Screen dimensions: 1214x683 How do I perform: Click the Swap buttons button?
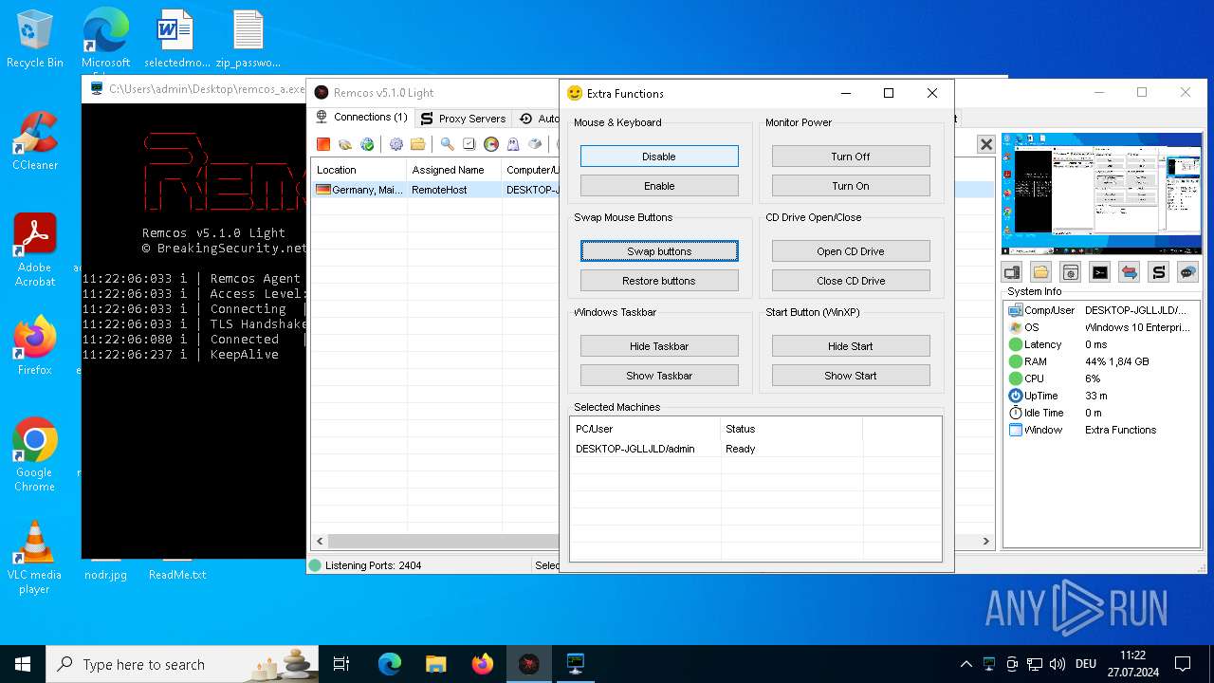coord(659,251)
